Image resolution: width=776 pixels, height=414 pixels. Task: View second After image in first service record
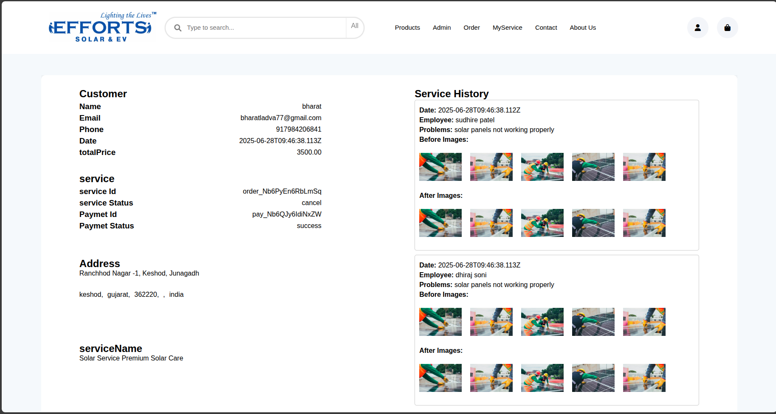tap(491, 223)
